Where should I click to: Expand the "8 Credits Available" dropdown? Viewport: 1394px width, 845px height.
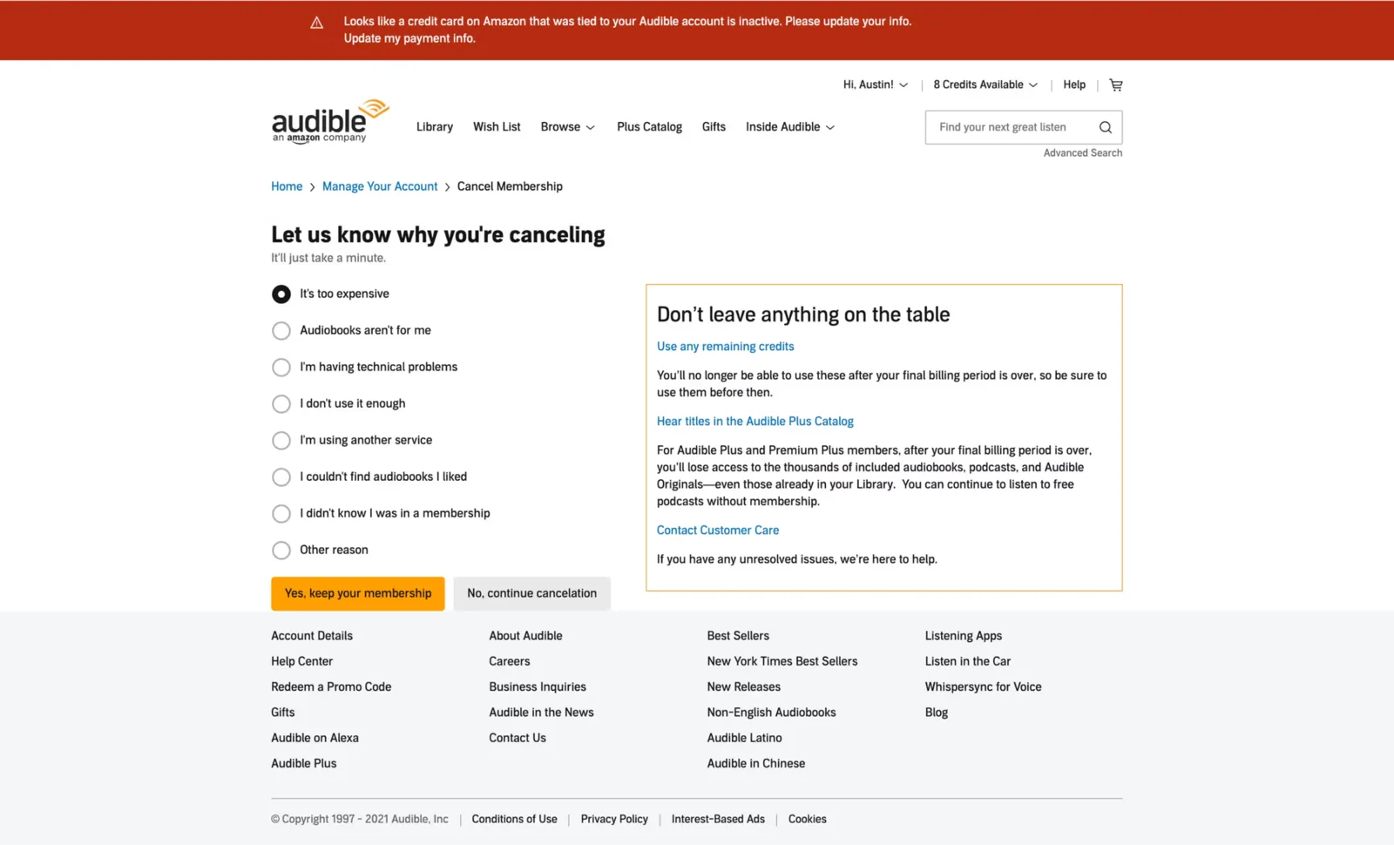(985, 84)
